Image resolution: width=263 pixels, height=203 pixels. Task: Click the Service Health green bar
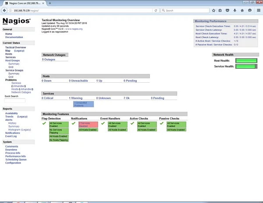click(x=246, y=66)
